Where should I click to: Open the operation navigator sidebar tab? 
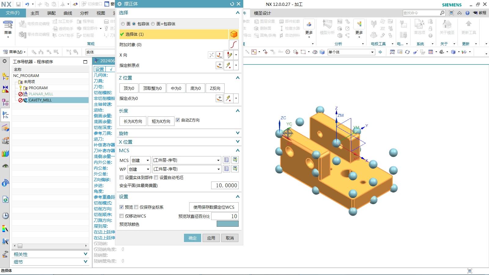click(6, 115)
